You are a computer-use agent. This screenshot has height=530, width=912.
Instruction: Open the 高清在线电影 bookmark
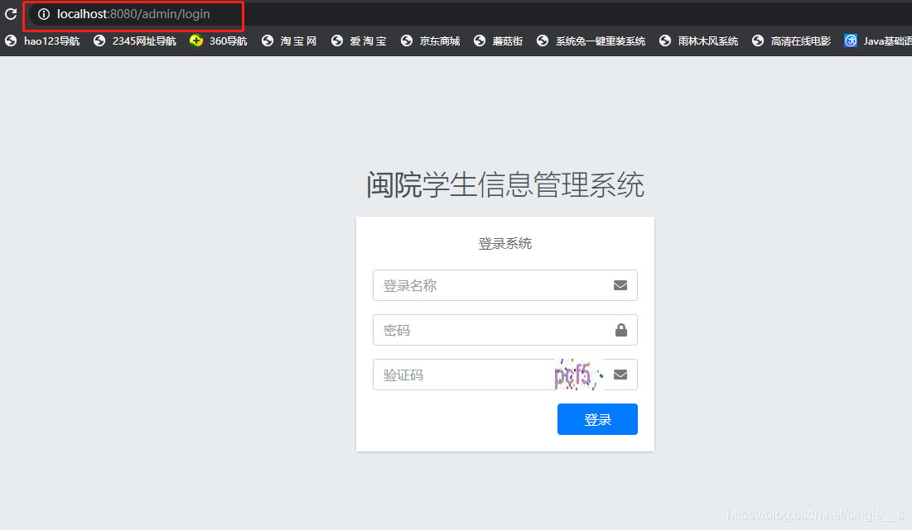tap(756, 41)
